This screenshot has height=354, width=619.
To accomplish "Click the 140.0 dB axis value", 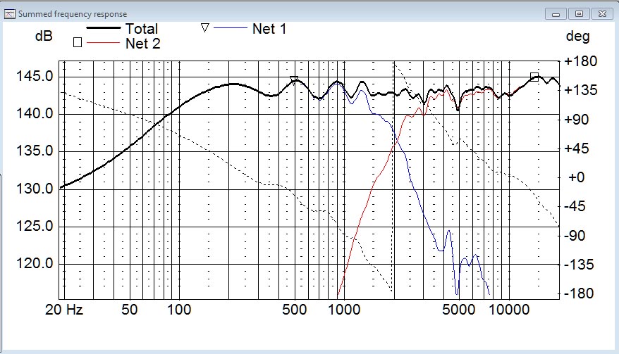I will [35, 114].
